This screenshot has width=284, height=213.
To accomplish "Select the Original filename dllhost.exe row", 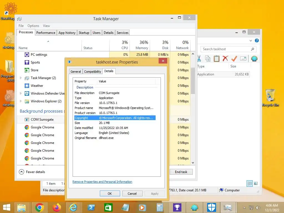I will [115, 138].
